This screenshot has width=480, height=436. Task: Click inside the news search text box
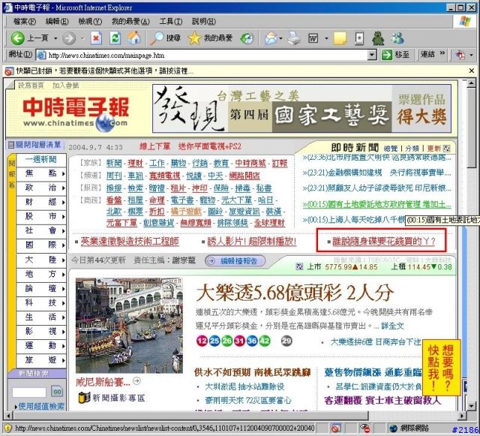[29, 392]
